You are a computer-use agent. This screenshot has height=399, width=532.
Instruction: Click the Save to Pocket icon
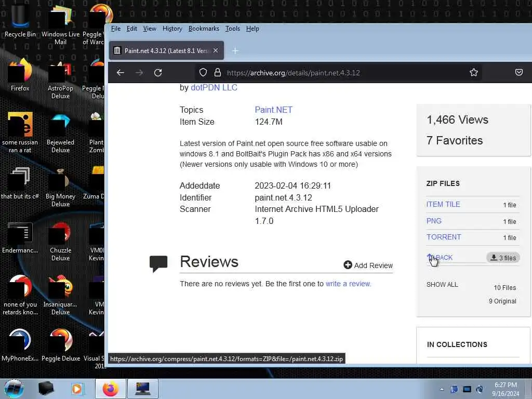(519, 72)
